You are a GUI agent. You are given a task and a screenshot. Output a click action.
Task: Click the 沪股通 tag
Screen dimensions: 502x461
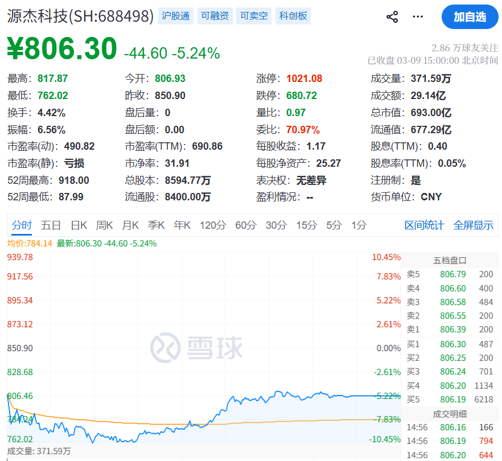[x=176, y=16]
